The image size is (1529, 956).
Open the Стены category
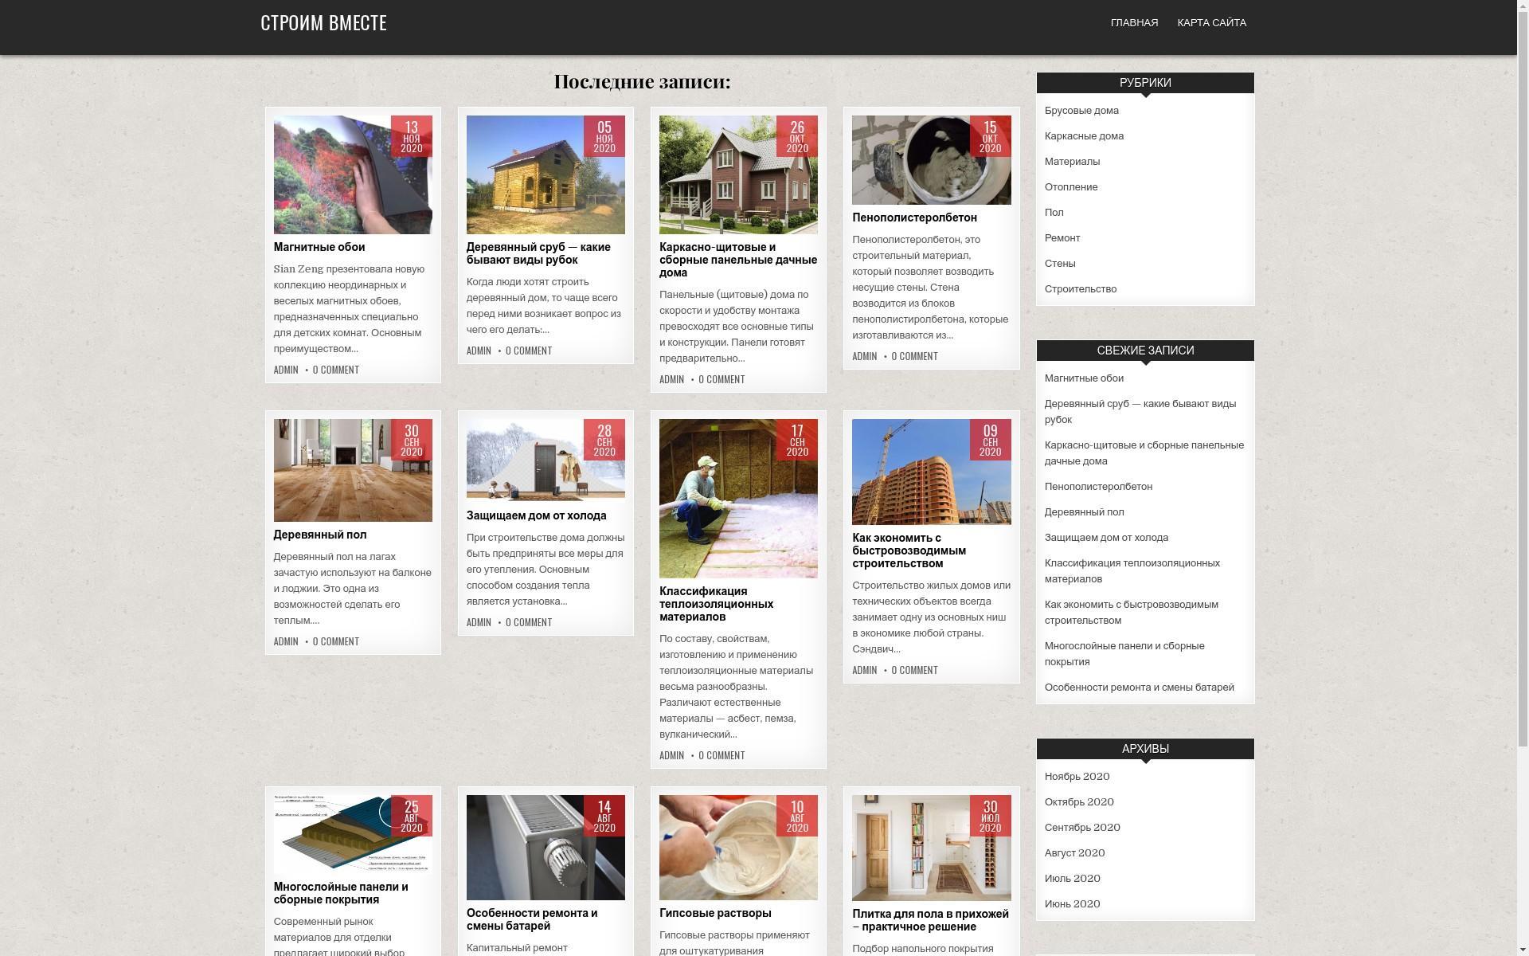pos(1060,264)
